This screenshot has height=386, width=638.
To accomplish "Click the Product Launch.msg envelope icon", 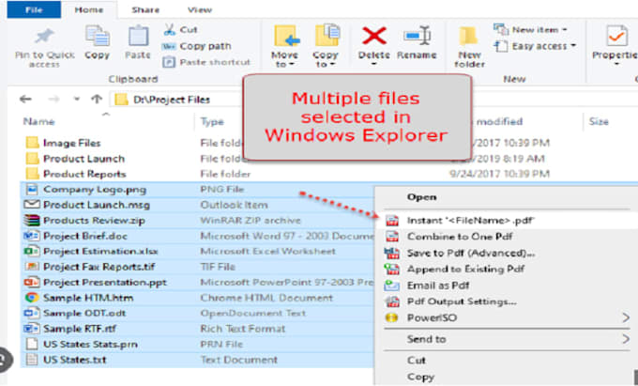I will pyautogui.click(x=32, y=205).
